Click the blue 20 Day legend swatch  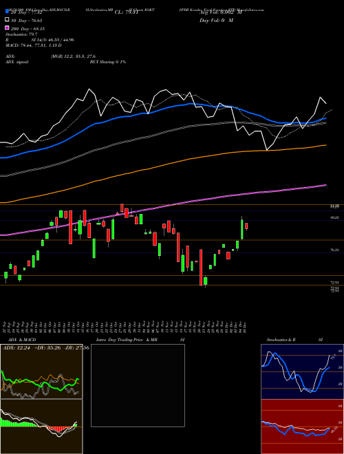[x=7, y=12]
